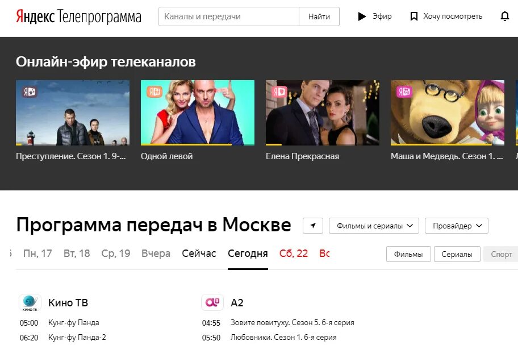Toggle the Фильмы filter
The width and height of the screenshot is (518, 345).
(408, 254)
